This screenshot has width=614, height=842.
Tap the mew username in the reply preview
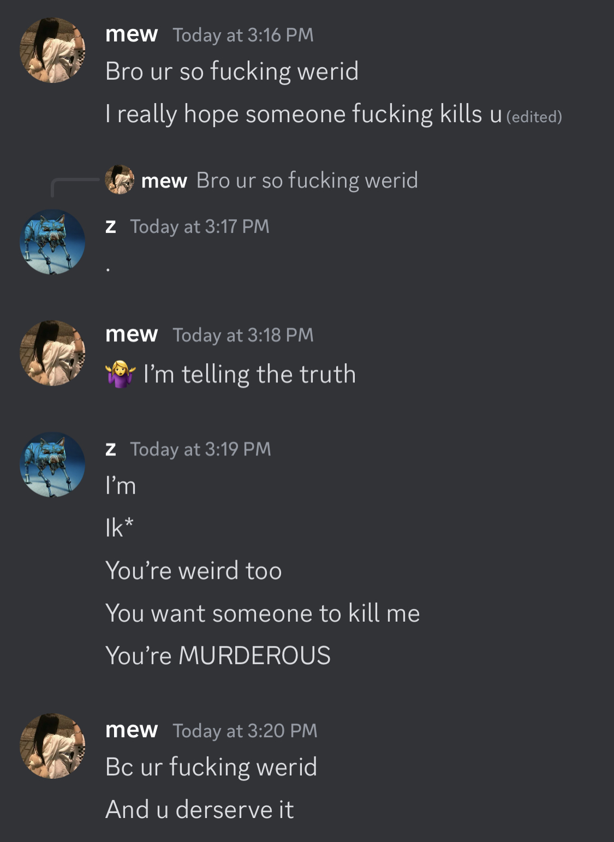click(x=164, y=181)
